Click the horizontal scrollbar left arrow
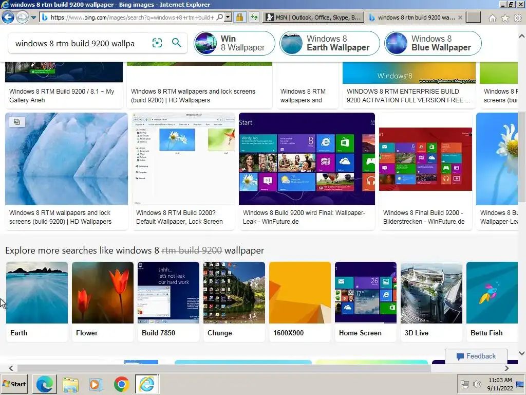Screen dimensions: 526x395 11,368
